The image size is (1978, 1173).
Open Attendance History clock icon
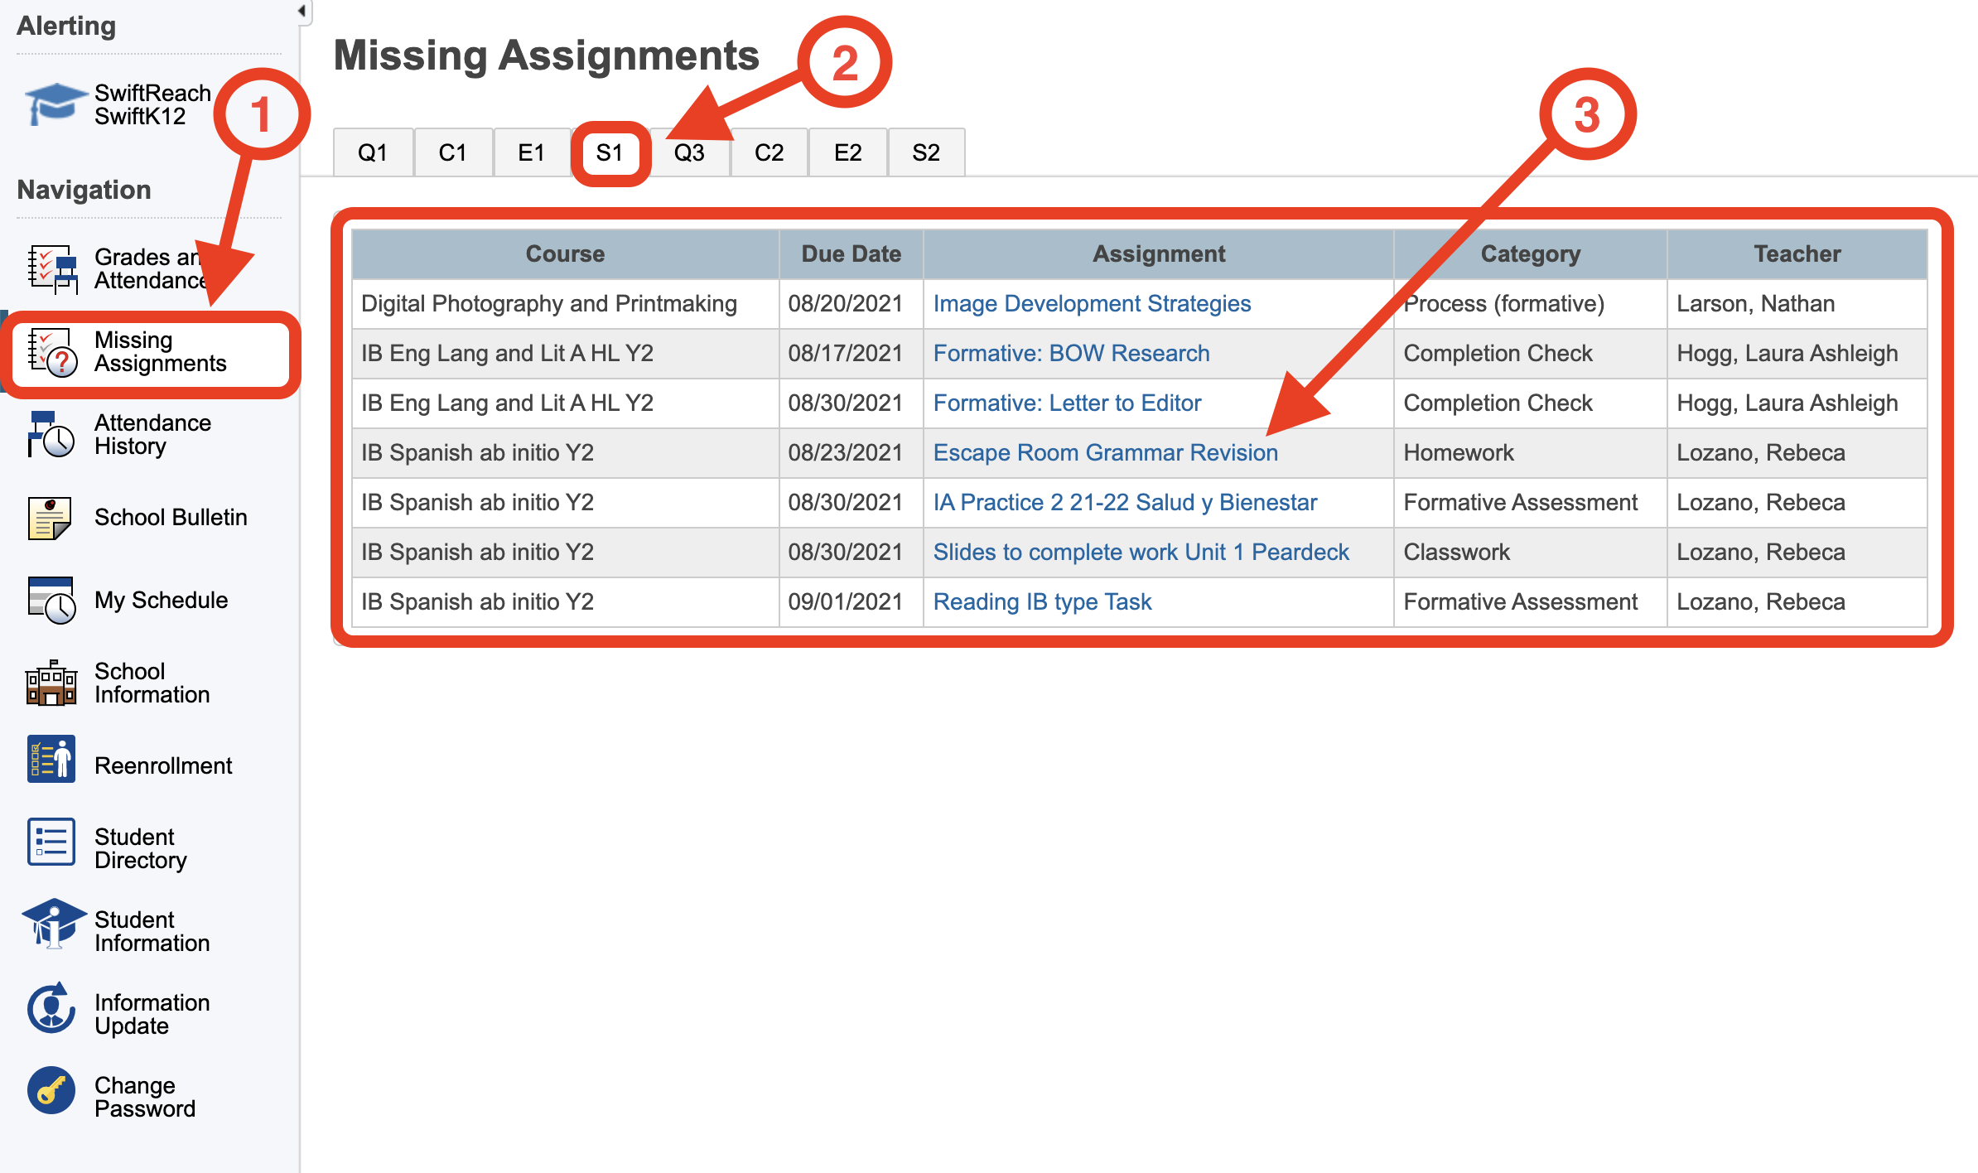click(53, 435)
